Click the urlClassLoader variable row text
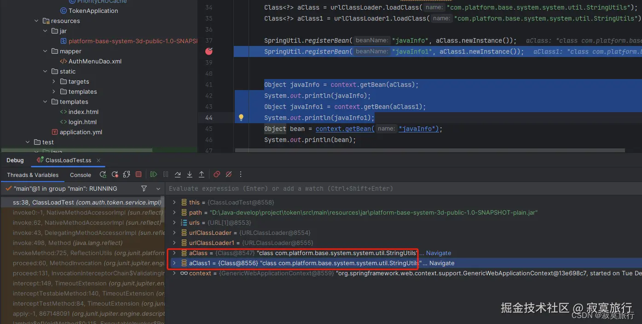Screen dimensions: 642x324 click(x=249, y=233)
